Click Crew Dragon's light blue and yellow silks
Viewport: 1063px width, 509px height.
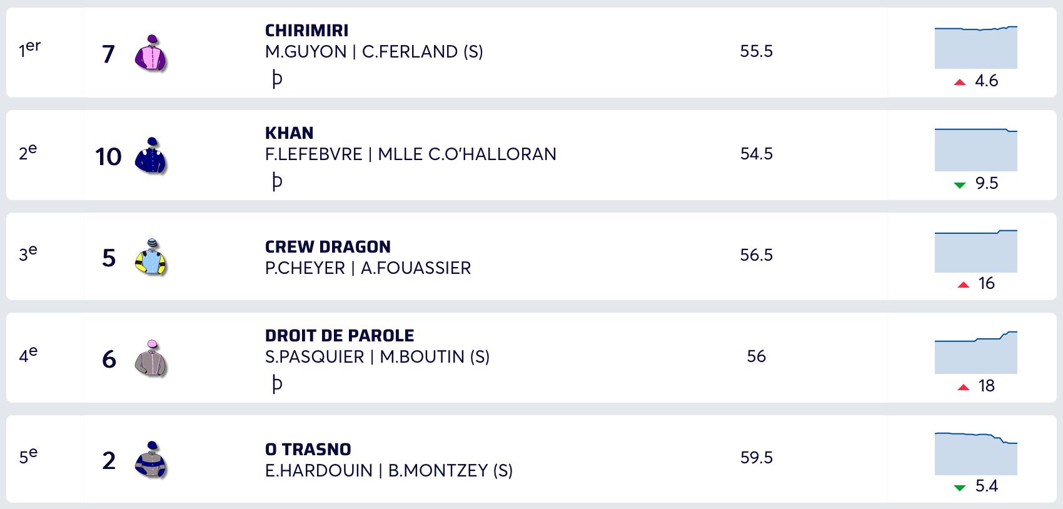coord(151,257)
